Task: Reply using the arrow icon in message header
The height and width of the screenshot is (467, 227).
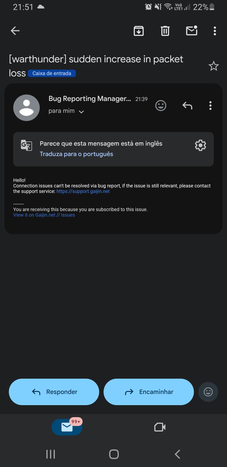Action: pos(187,105)
